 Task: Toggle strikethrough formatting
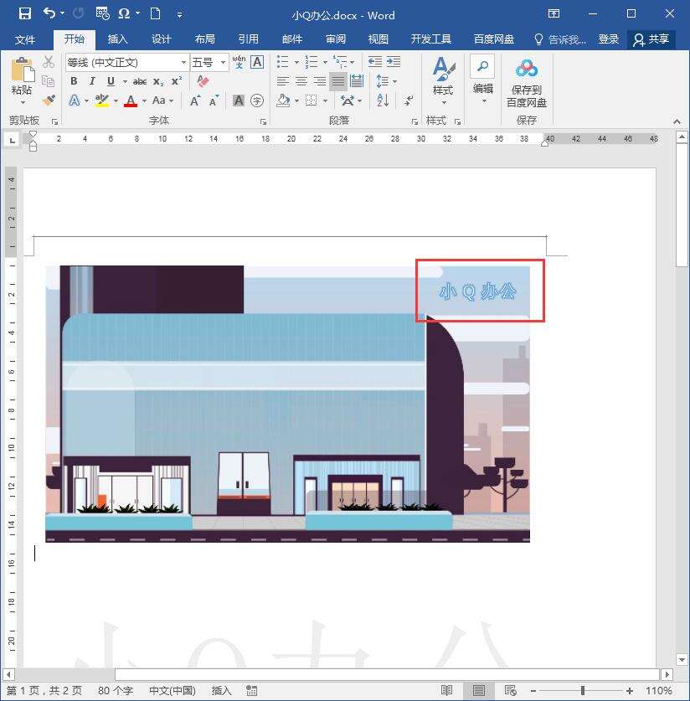(140, 81)
